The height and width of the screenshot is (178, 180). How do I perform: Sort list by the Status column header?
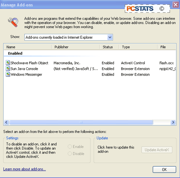tap(109, 47)
